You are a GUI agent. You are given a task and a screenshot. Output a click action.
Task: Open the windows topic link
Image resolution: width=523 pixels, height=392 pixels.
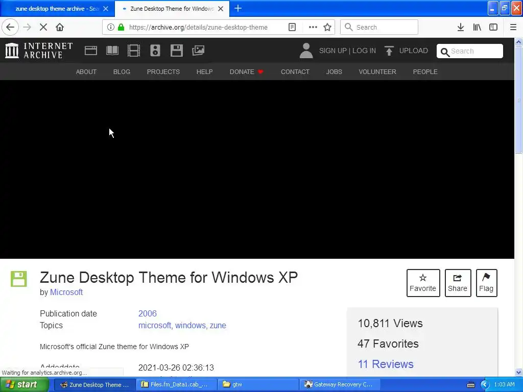click(191, 325)
